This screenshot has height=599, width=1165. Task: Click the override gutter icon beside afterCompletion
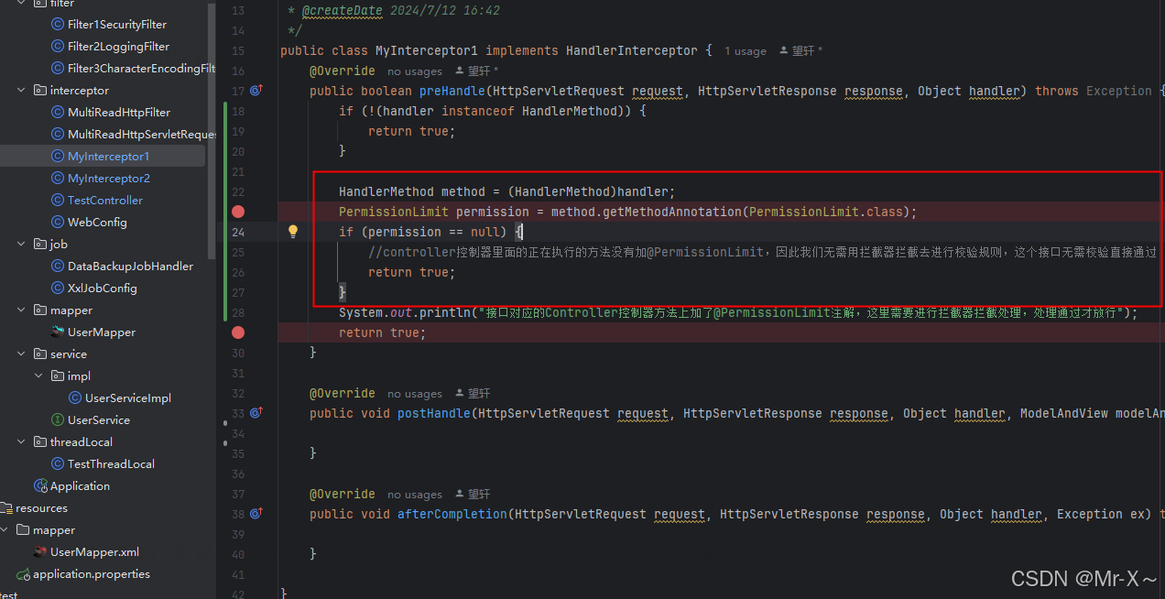[x=256, y=514]
